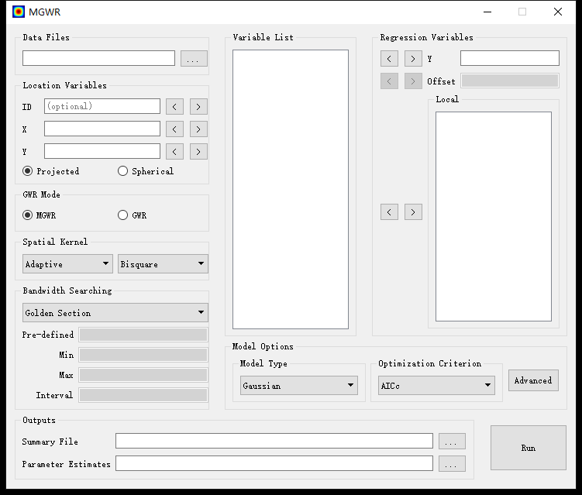Click the ID optional input field
The width and height of the screenshot is (582, 495).
coord(102,106)
